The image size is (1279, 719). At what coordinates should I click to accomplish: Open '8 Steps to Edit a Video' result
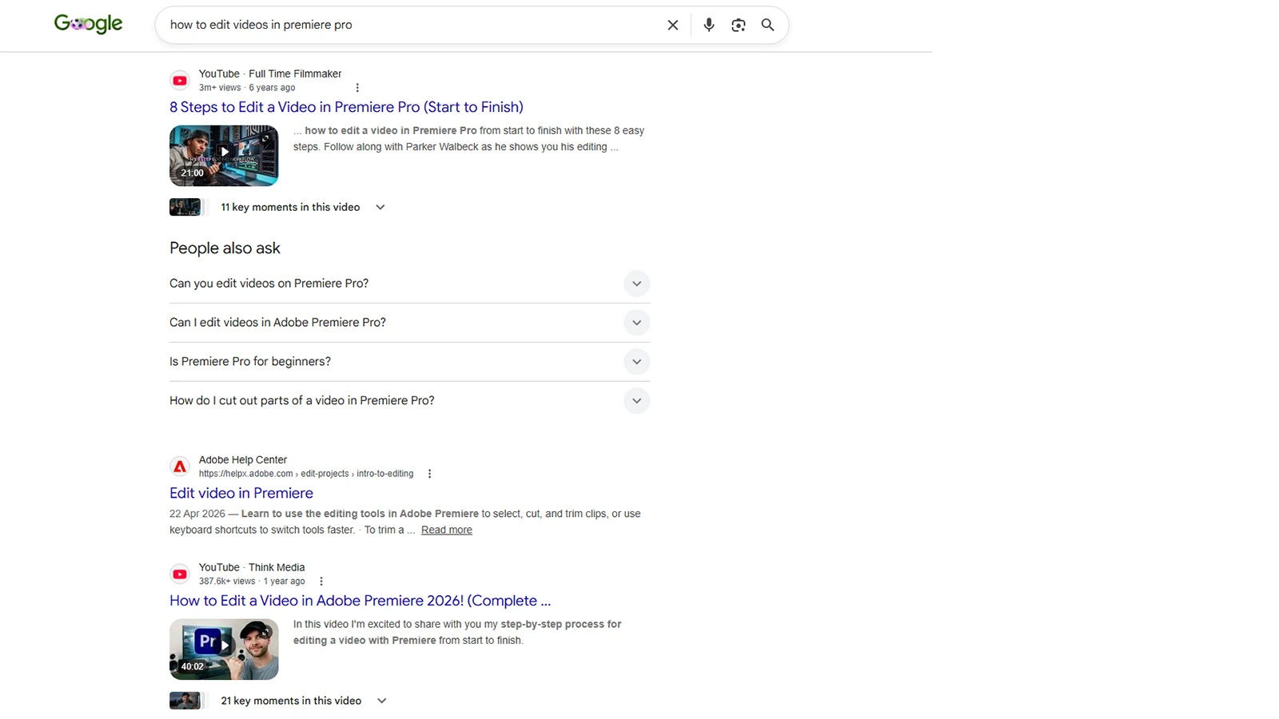[346, 107]
